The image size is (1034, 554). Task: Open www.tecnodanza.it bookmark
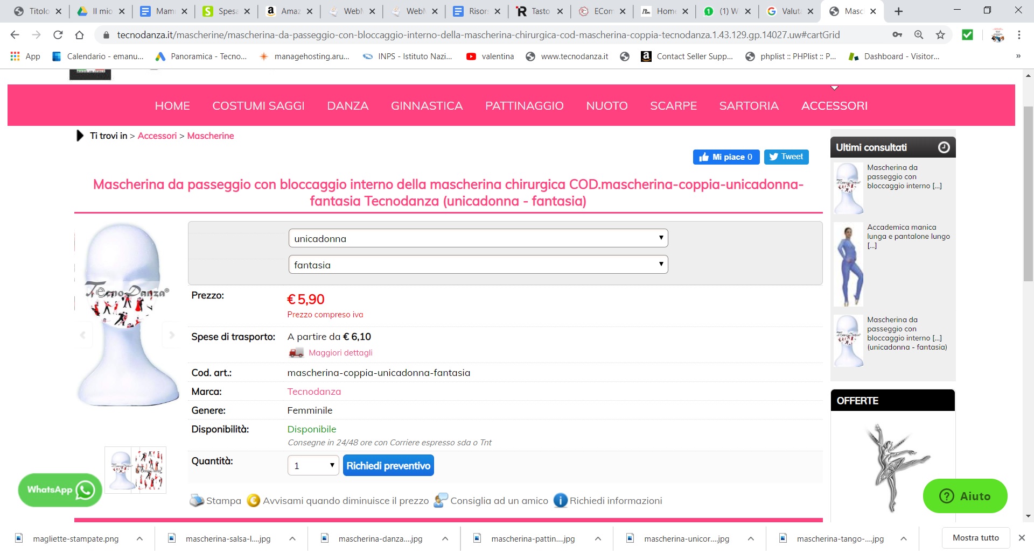[567, 56]
